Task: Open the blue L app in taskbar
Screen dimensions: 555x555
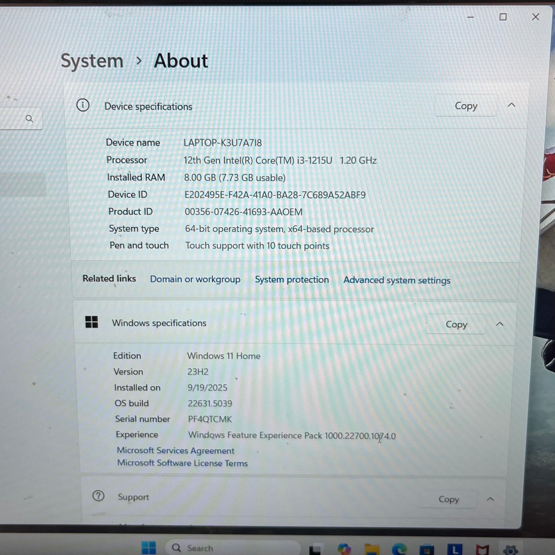Action: pos(455,550)
